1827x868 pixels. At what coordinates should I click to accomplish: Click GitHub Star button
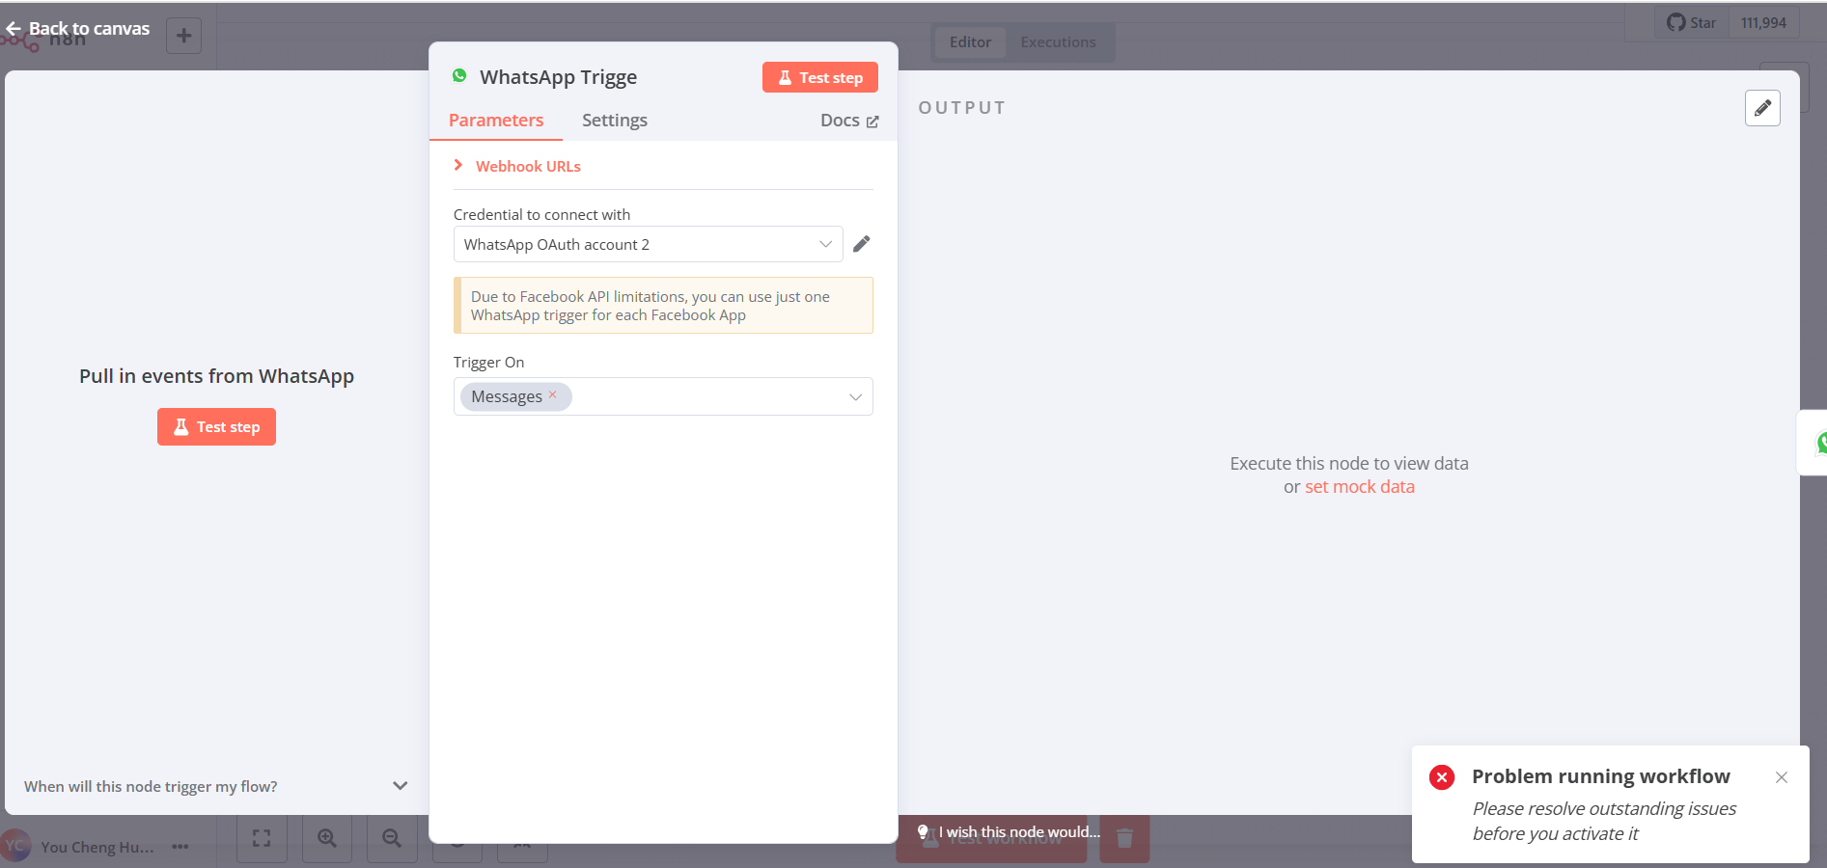pos(1692,22)
